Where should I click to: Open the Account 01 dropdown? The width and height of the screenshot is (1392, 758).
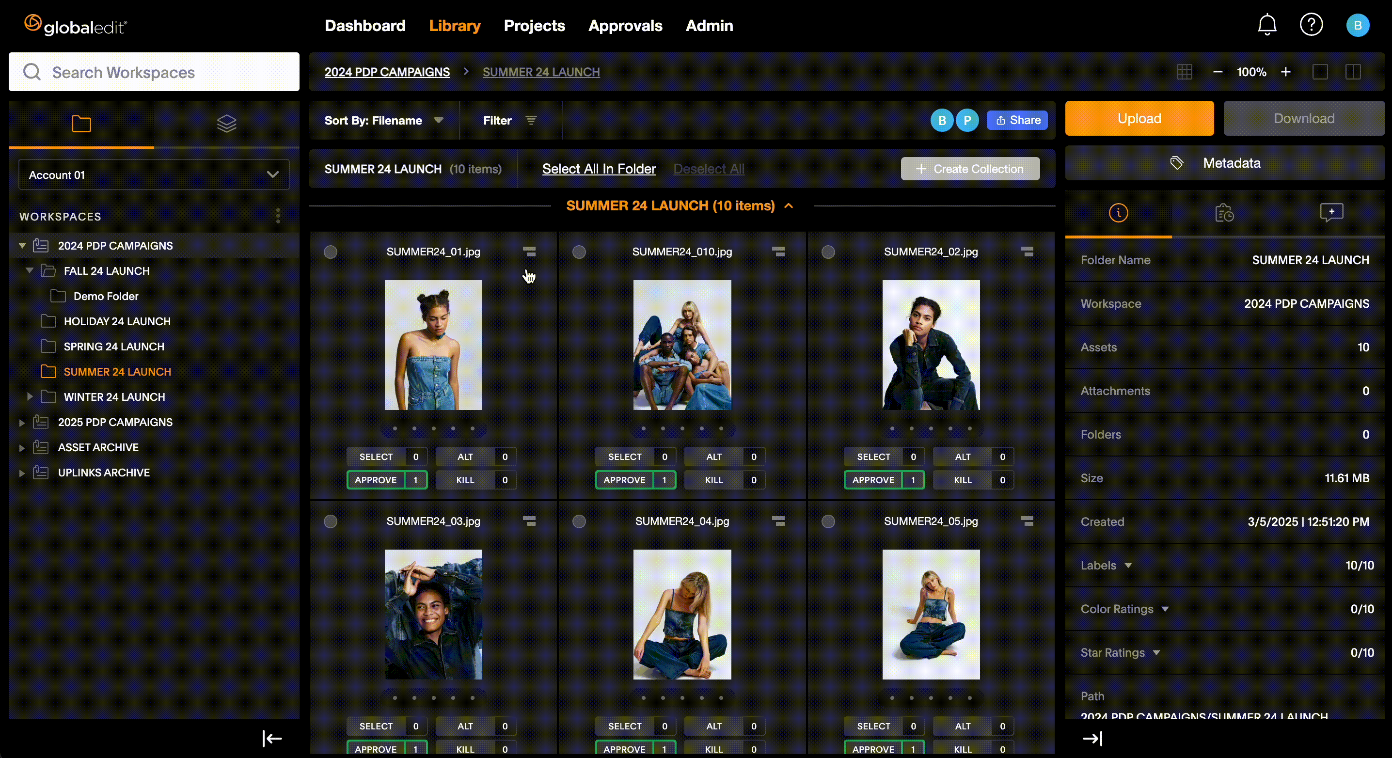click(154, 174)
